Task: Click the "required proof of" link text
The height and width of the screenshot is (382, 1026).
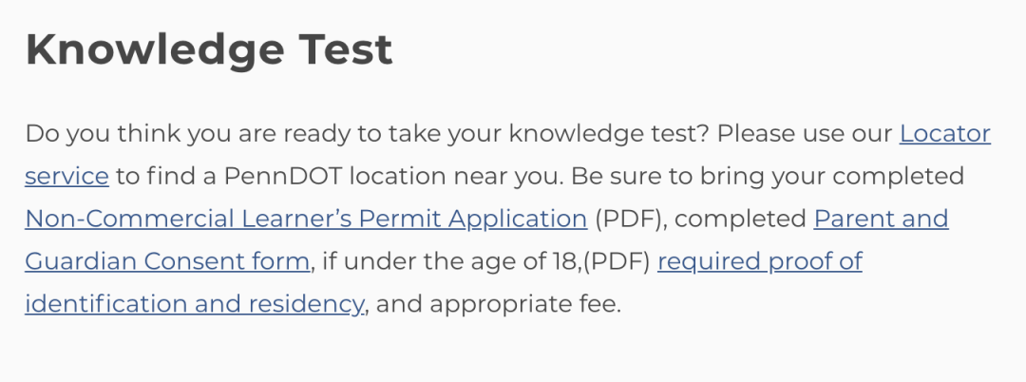Action: 759,261
